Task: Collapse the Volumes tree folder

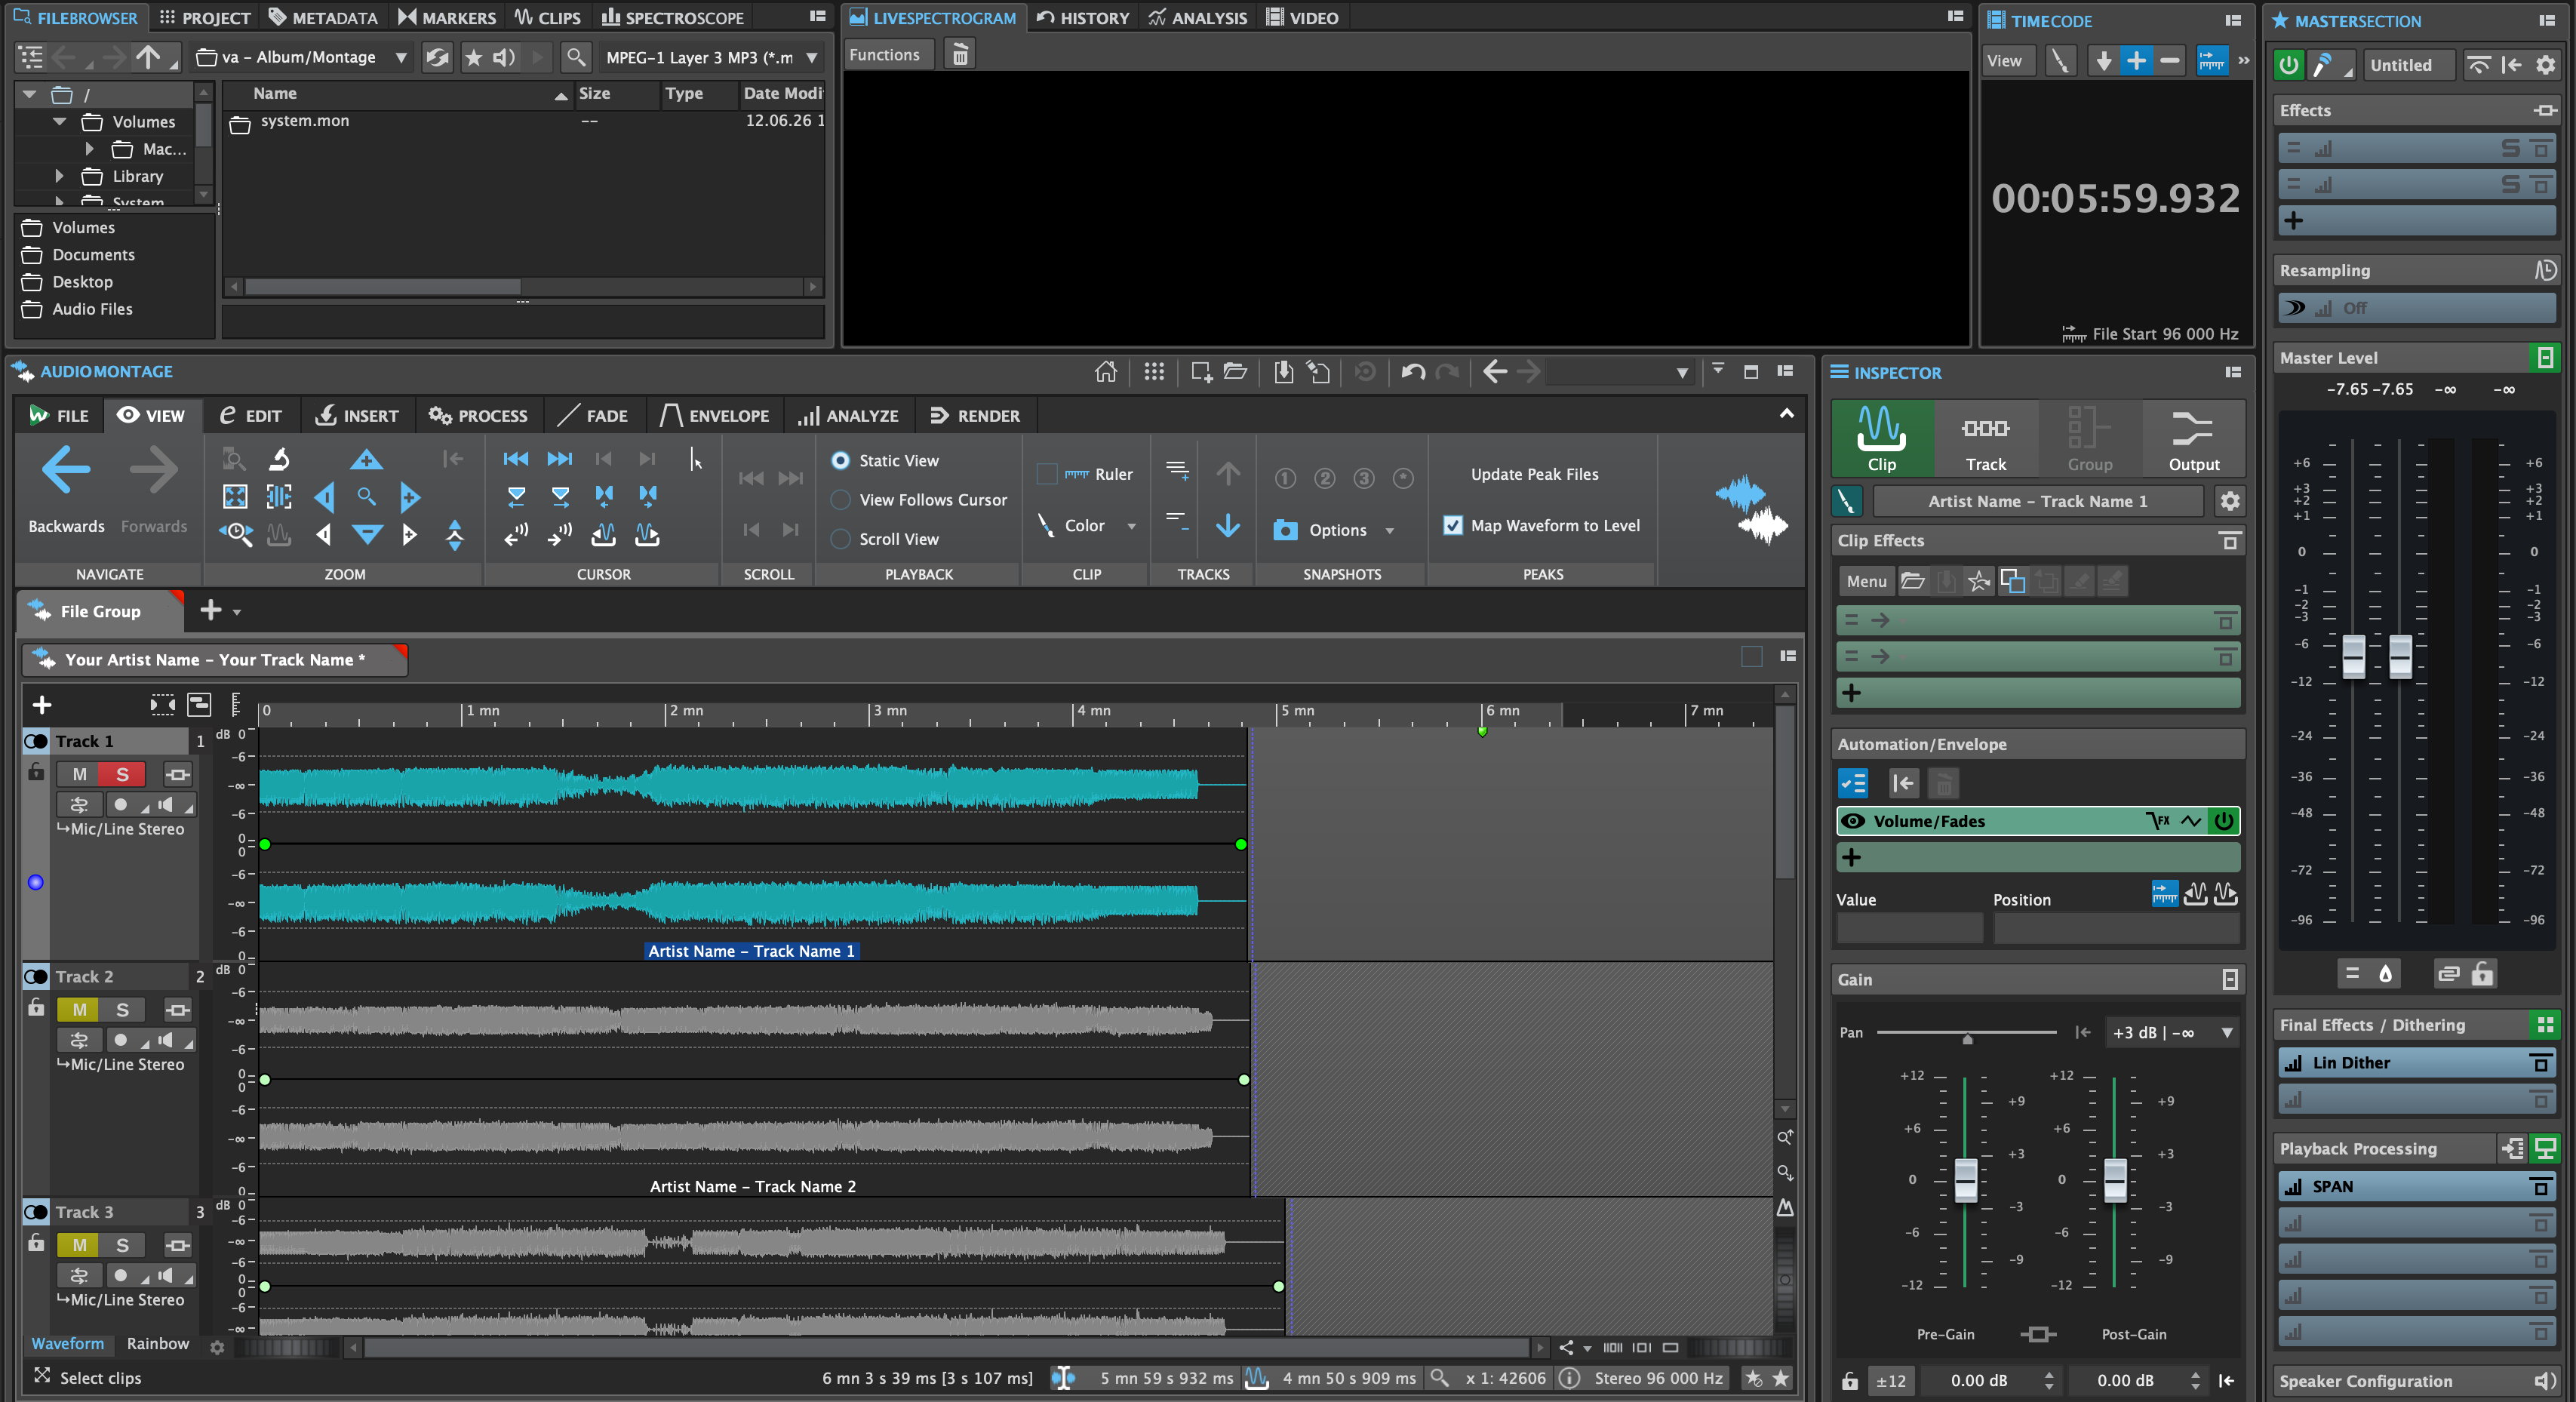Action: click(60, 121)
